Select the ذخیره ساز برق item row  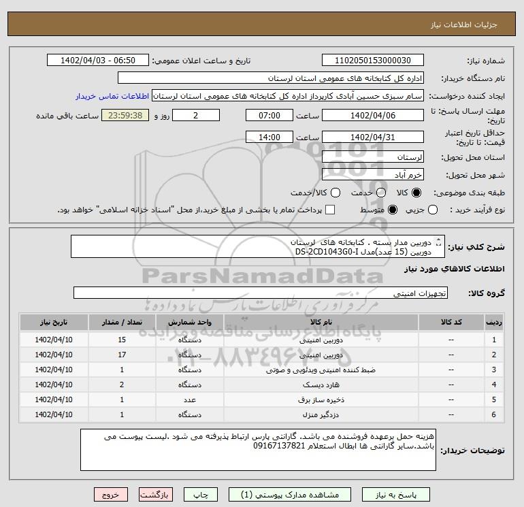[262, 399]
